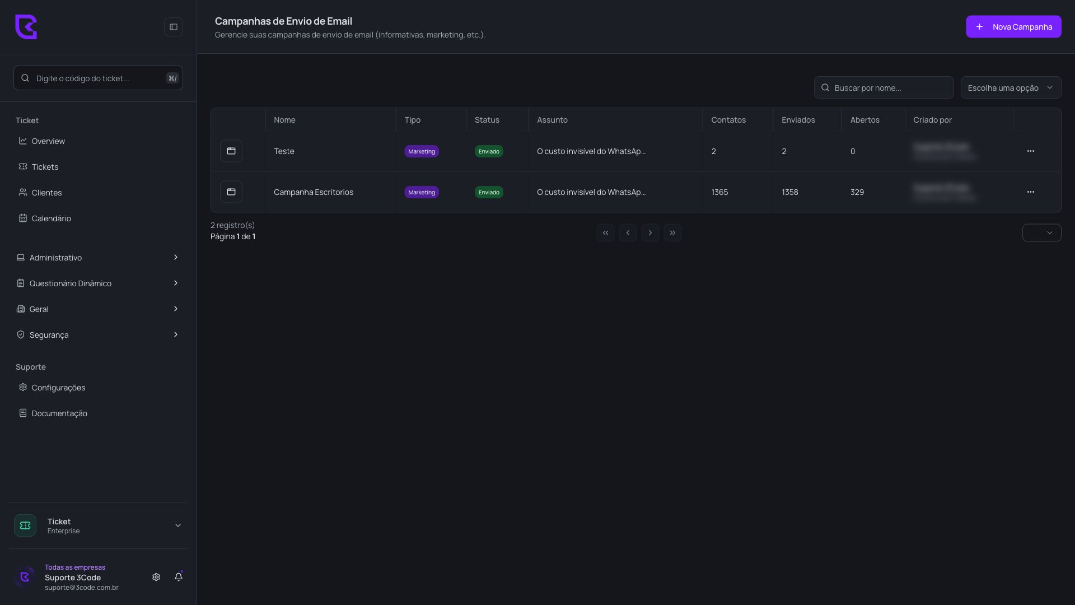
Task: Focus the Buscar por nome field
Action: 884,88
